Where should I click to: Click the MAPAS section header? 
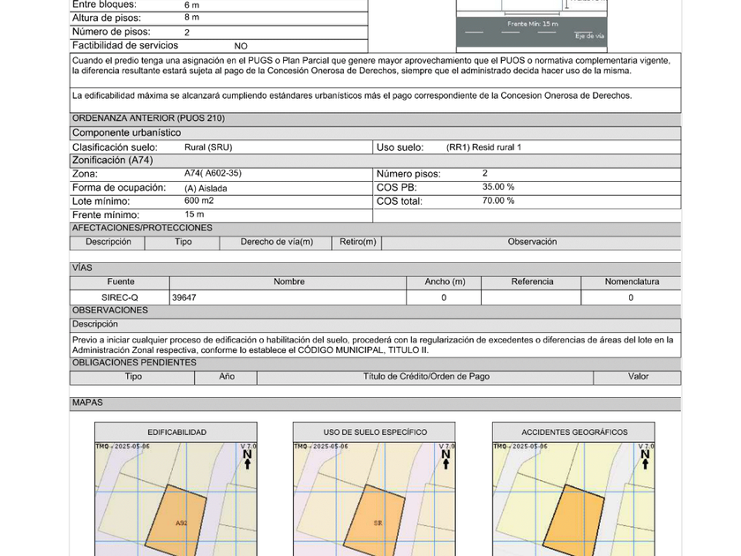87,402
